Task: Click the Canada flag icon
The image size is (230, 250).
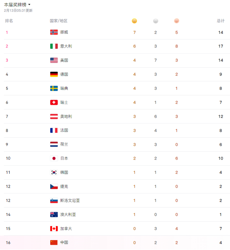Action: pyautogui.click(x=54, y=228)
